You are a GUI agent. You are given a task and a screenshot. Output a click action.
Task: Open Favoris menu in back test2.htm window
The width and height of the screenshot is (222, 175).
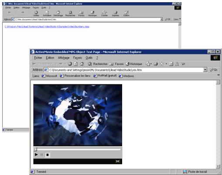(36, 7)
